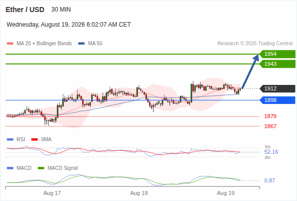The image size is (297, 201).
Task: Click the MACD value 0.87 readout
Action: 269,180
